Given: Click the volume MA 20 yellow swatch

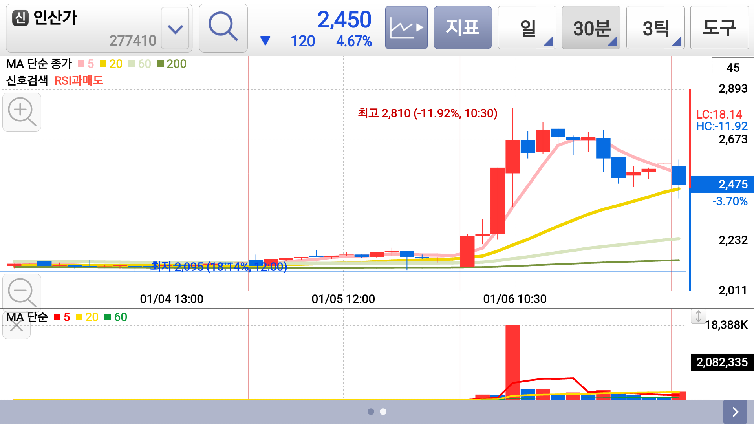Looking at the screenshot, I should pyautogui.click(x=79, y=317).
